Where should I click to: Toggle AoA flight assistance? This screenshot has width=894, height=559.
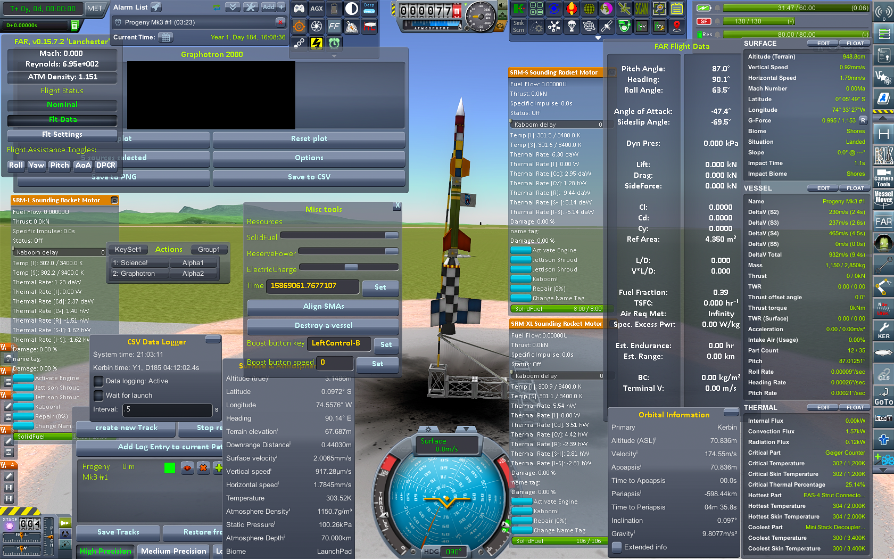[83, 165]
